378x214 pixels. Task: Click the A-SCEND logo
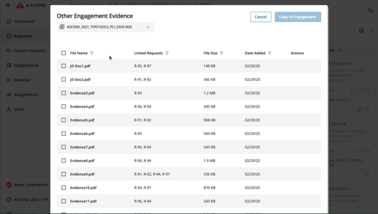click(31, 5)
